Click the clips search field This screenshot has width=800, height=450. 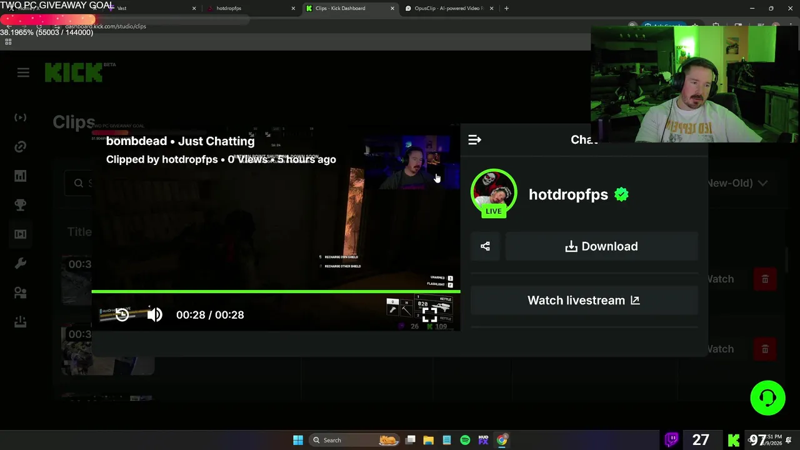79,183
